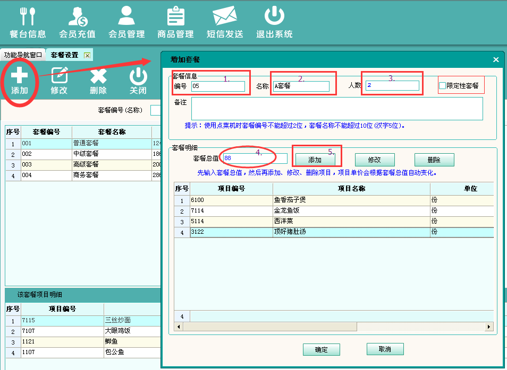The width and height of the screenshot is (507, 370).
Task: Switch to the 功能导航窗口 tab
Action: (23, 55)
